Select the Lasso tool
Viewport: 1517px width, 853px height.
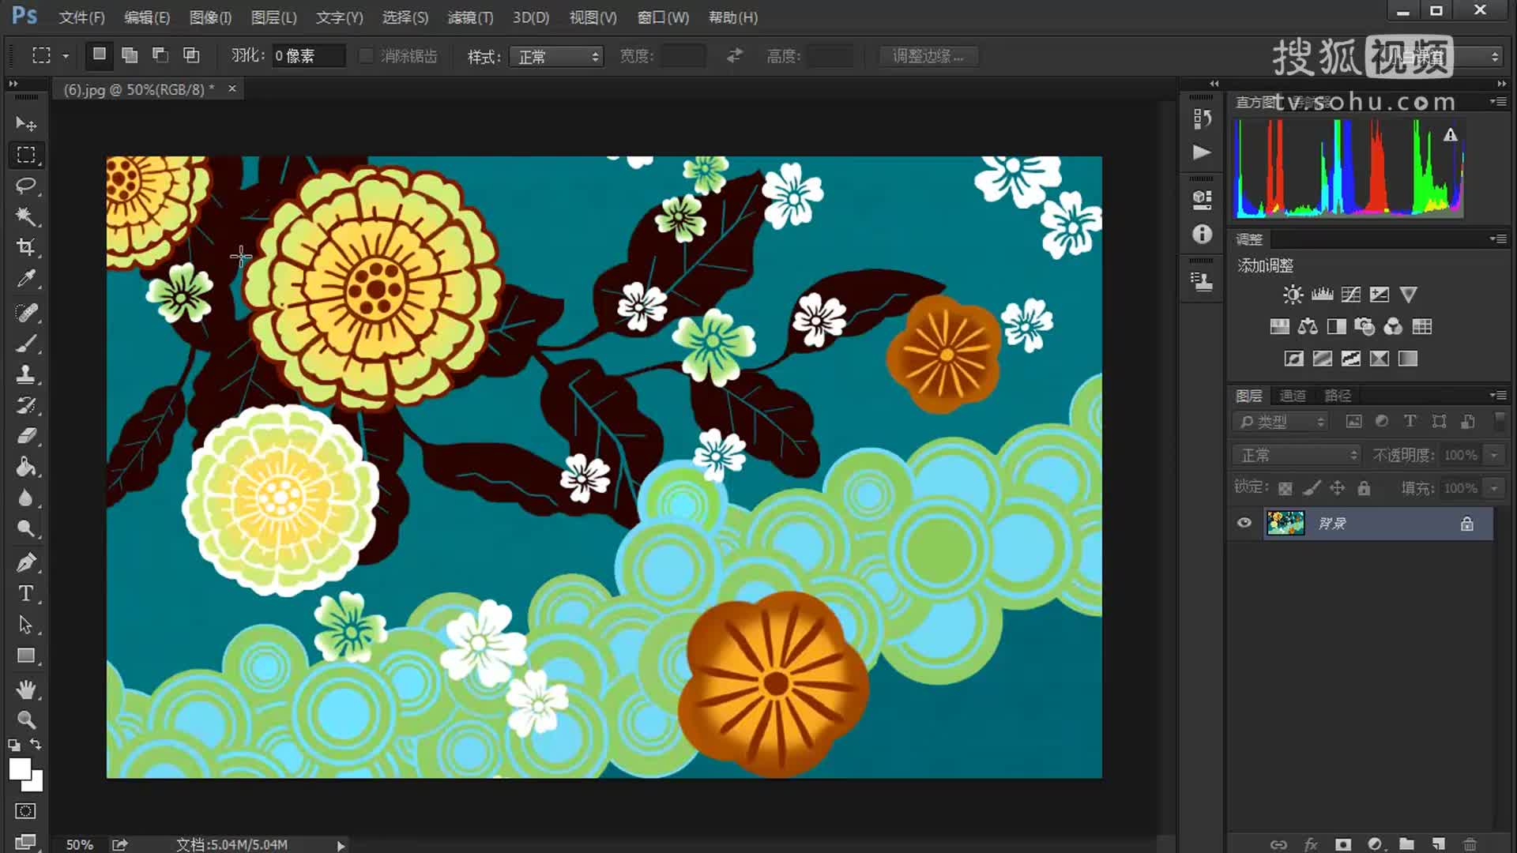(x=26, y=186)
